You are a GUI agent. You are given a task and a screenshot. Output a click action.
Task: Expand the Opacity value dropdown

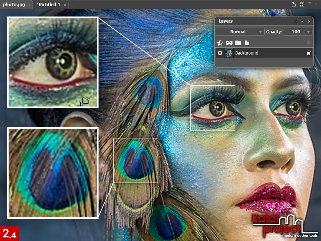coord(308,32)
